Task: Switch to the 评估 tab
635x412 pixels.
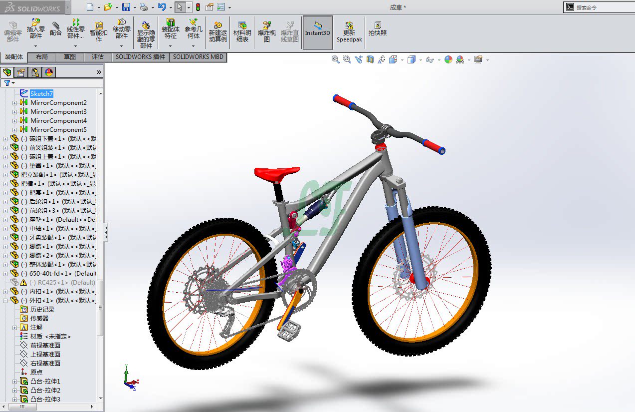Action: tap(98, 57)
